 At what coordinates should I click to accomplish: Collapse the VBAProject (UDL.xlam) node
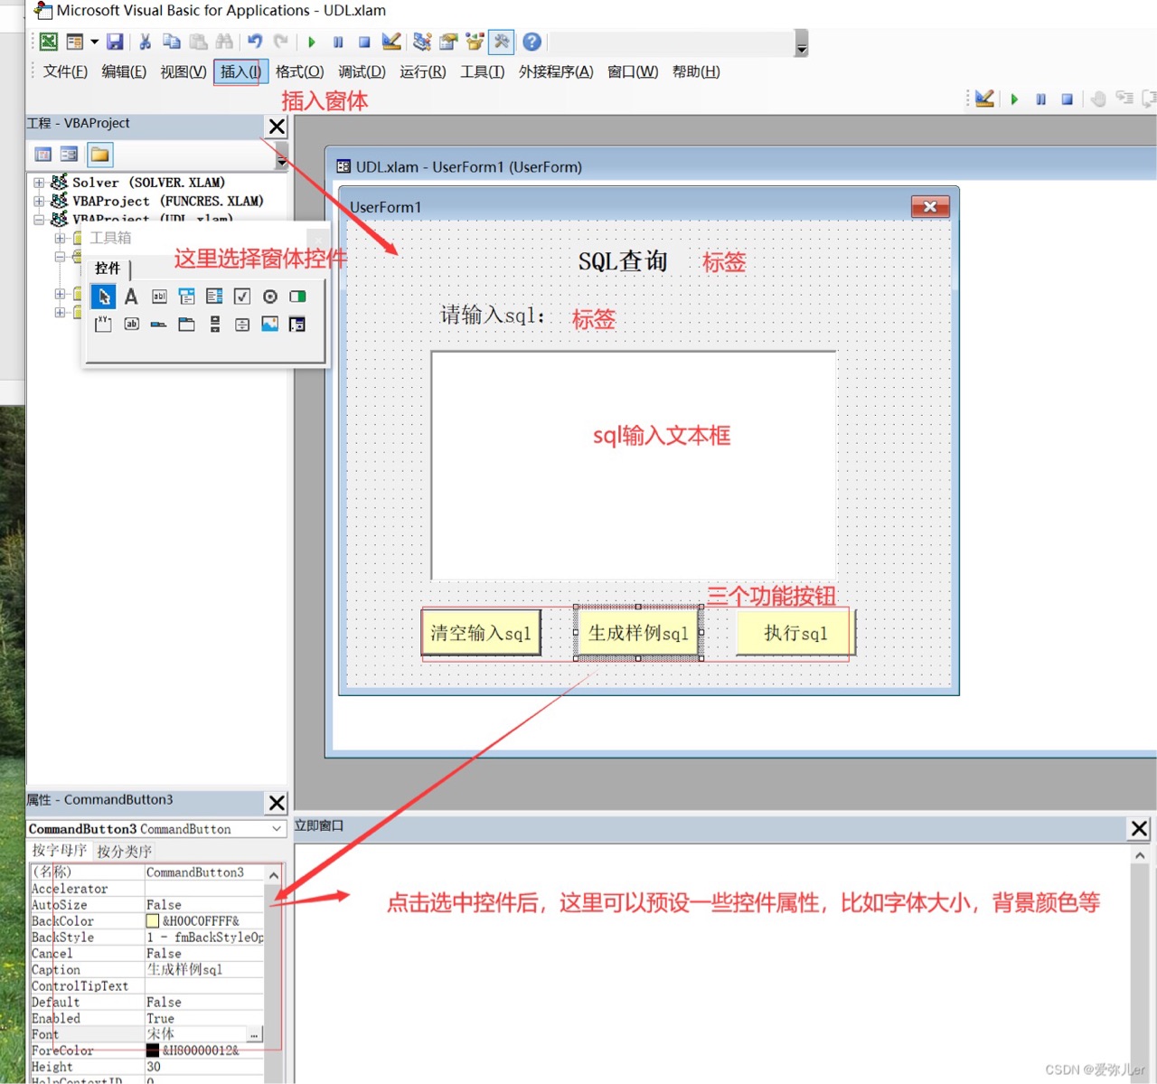tap(39, 219)
